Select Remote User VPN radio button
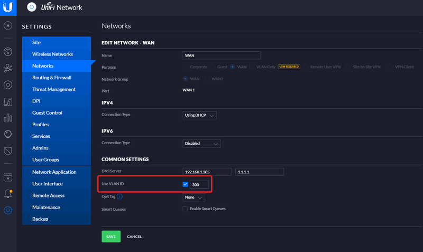Screen dimensions: 423x252 click(306, 67)
